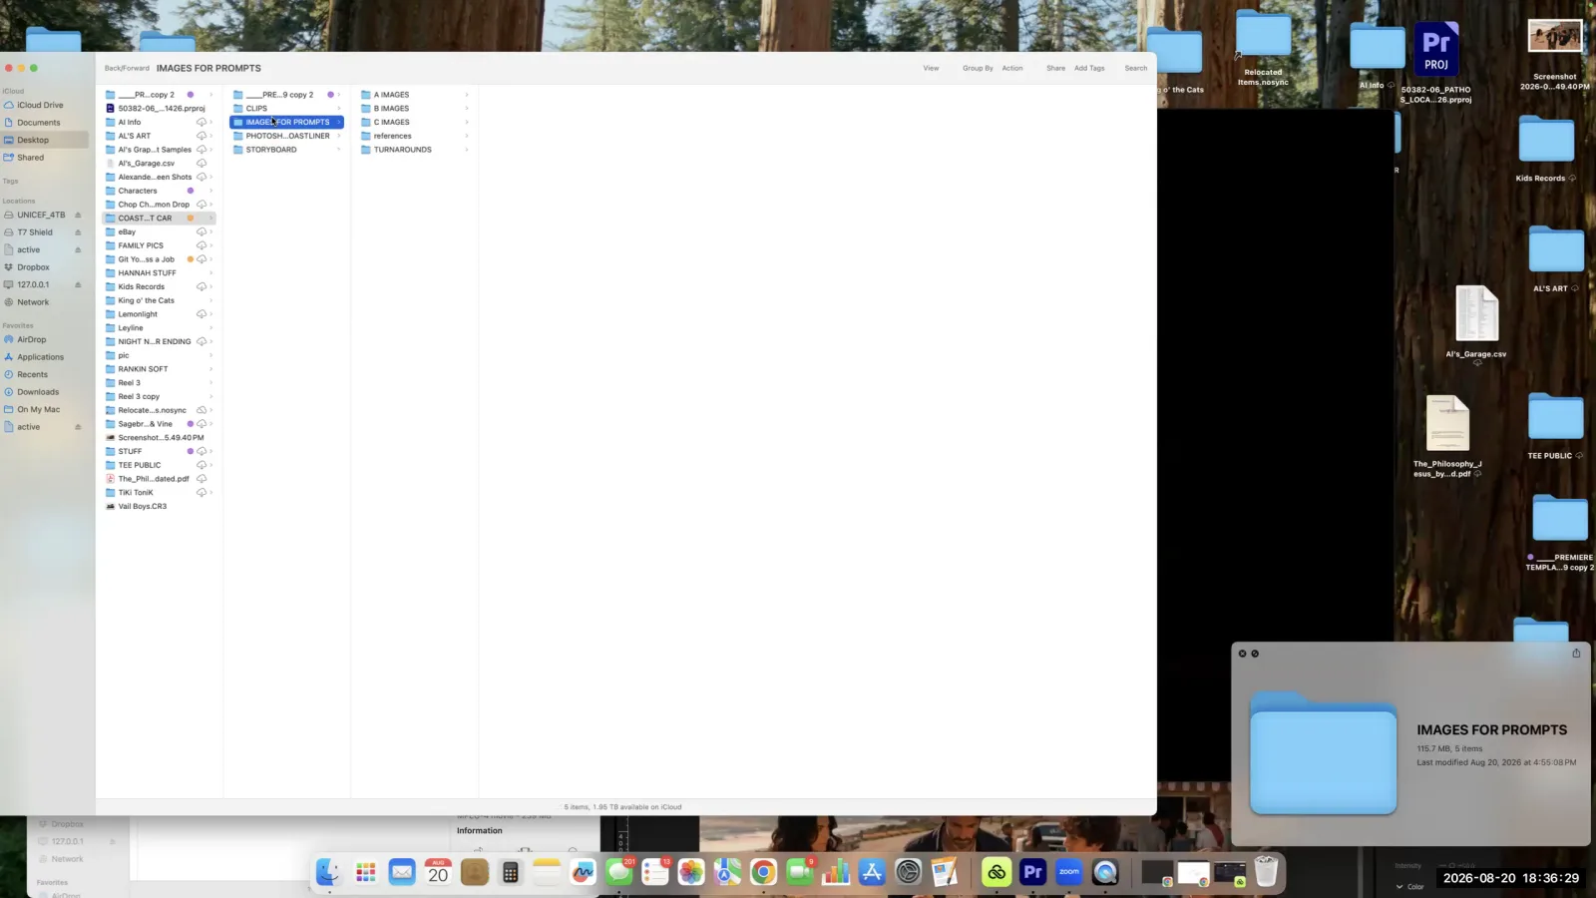
Task: Open Photos app in the Dock
Action: click(x=691, y=872)
